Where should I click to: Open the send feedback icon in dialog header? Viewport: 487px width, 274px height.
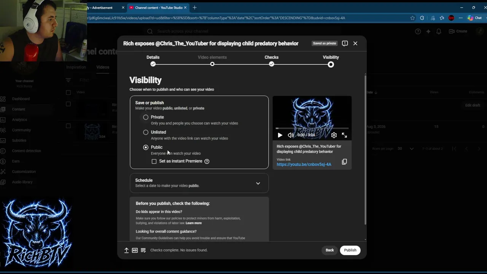coord(345,43)
